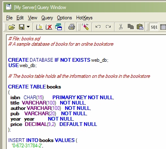The height and width of the screenshot is (149, 166).
Task: Expand the save dropdown arrow
Action: (x=28, y=27)
